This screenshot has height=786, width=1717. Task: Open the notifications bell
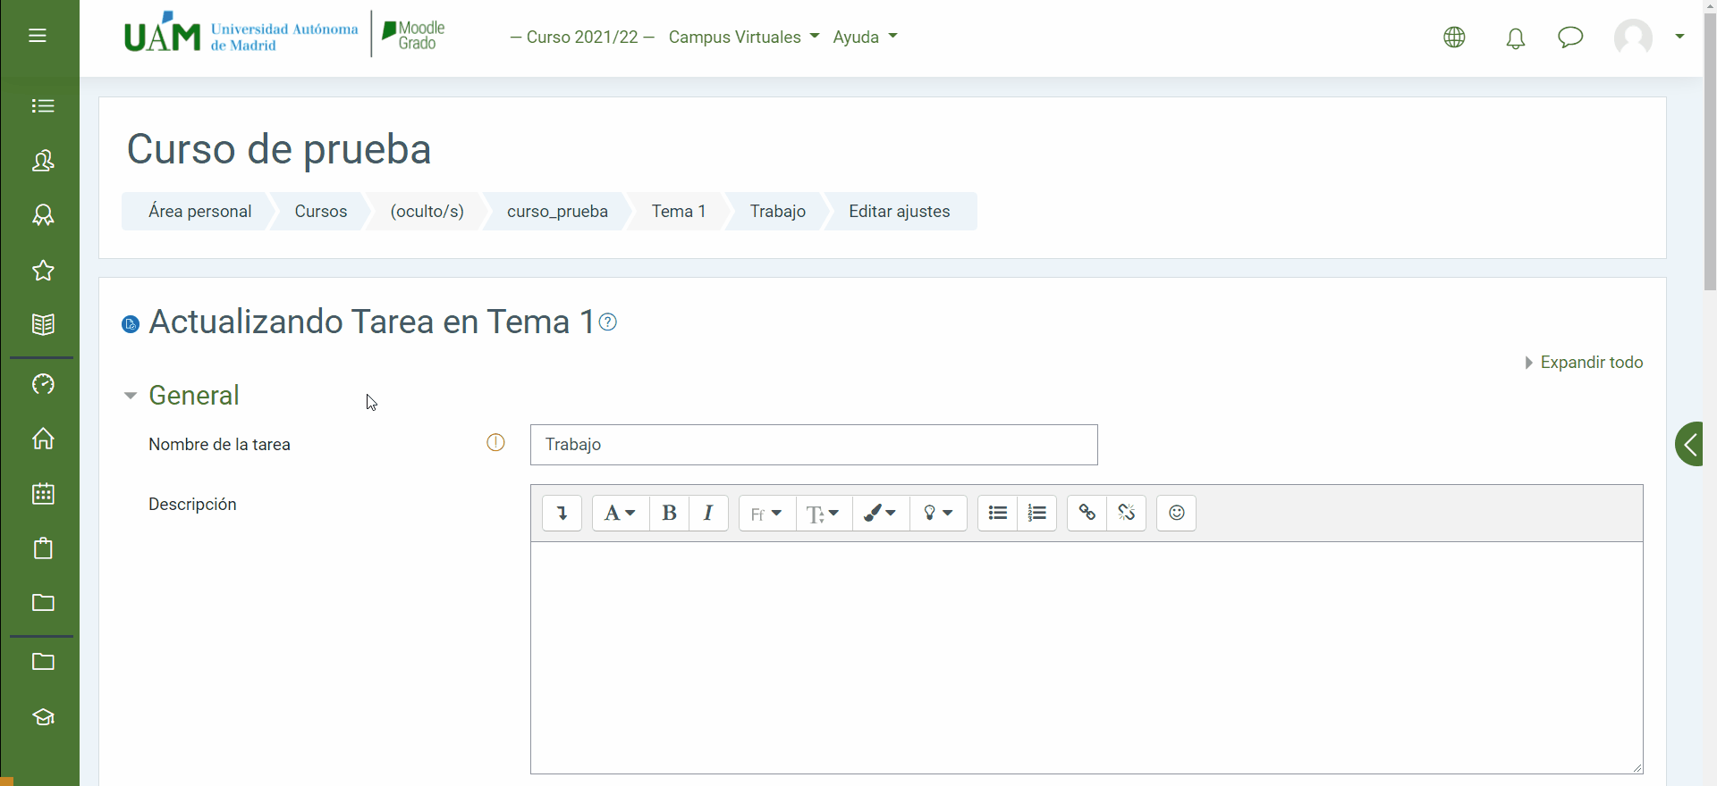(1515, 38)
